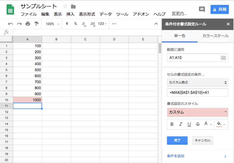This screenshot has width=234, height=163.
Task: Open the 100% zoom dropdown
Action: (x=52, y=24)
